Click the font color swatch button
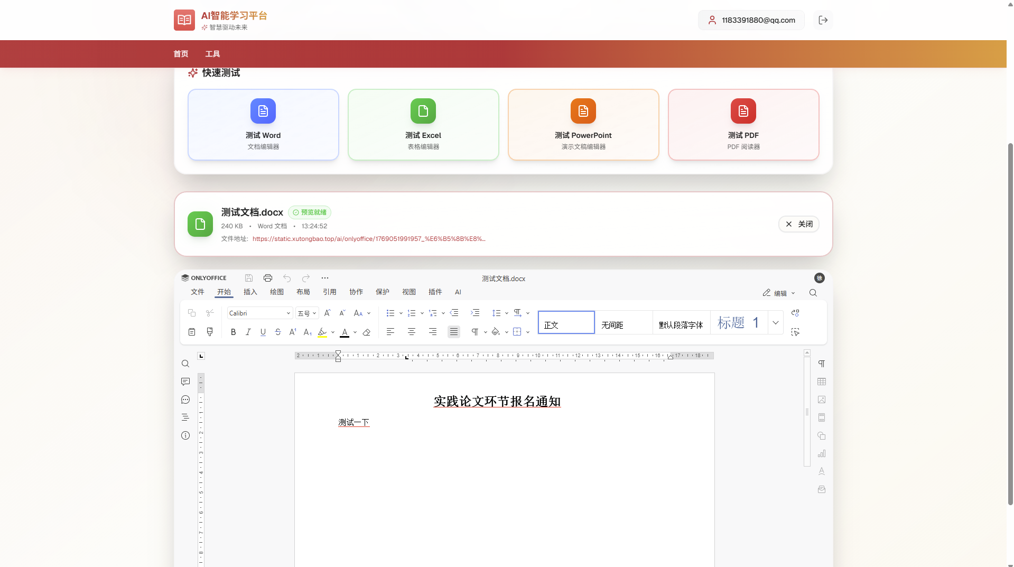 pyautogui.click(x=345, y=332)
